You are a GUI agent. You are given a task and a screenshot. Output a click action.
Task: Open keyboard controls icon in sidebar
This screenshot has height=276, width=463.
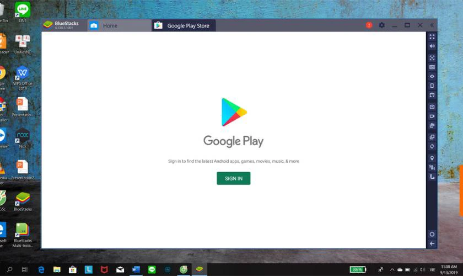click(432, 67)
